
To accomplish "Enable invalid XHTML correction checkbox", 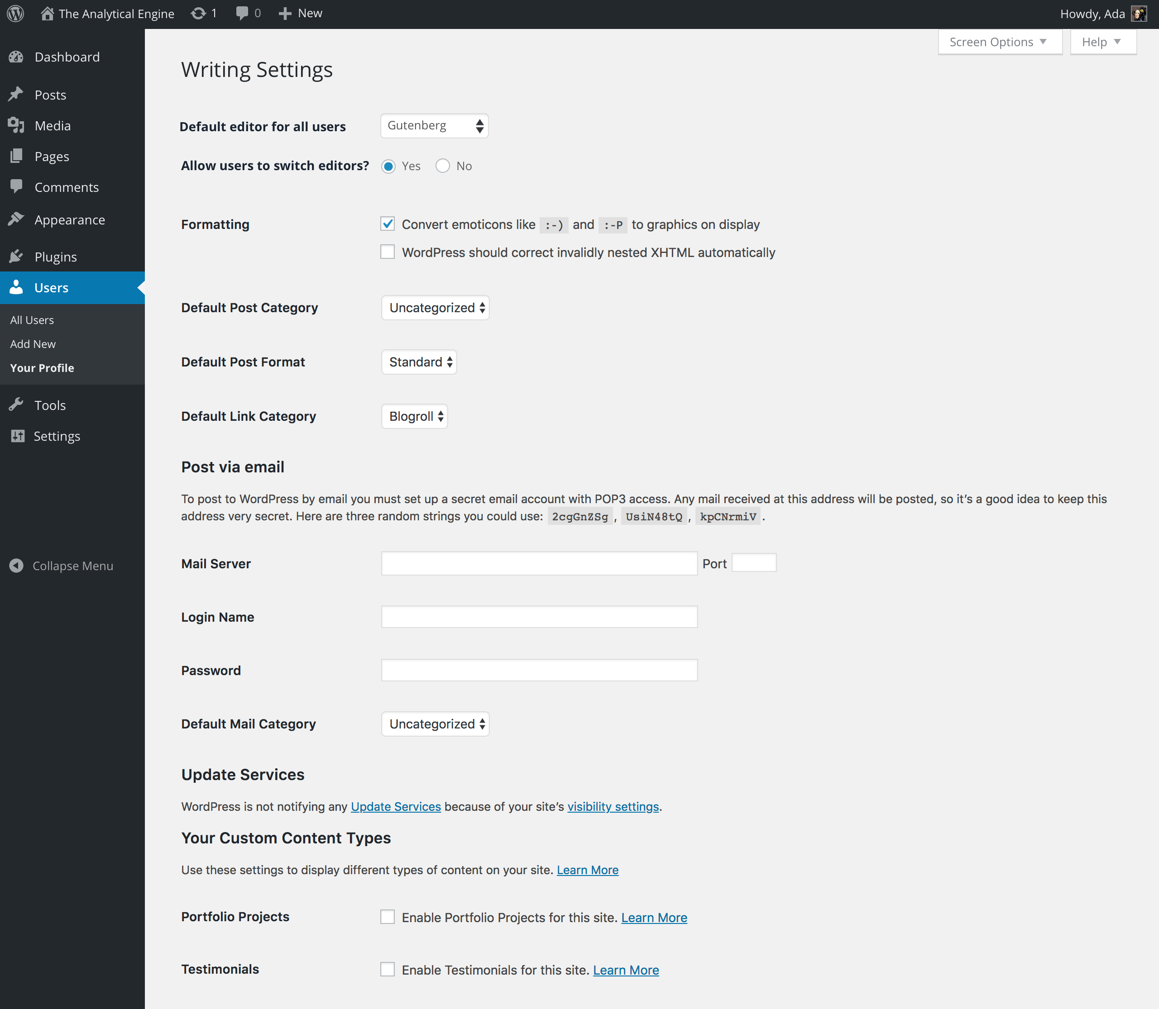I will pos(387,252).
